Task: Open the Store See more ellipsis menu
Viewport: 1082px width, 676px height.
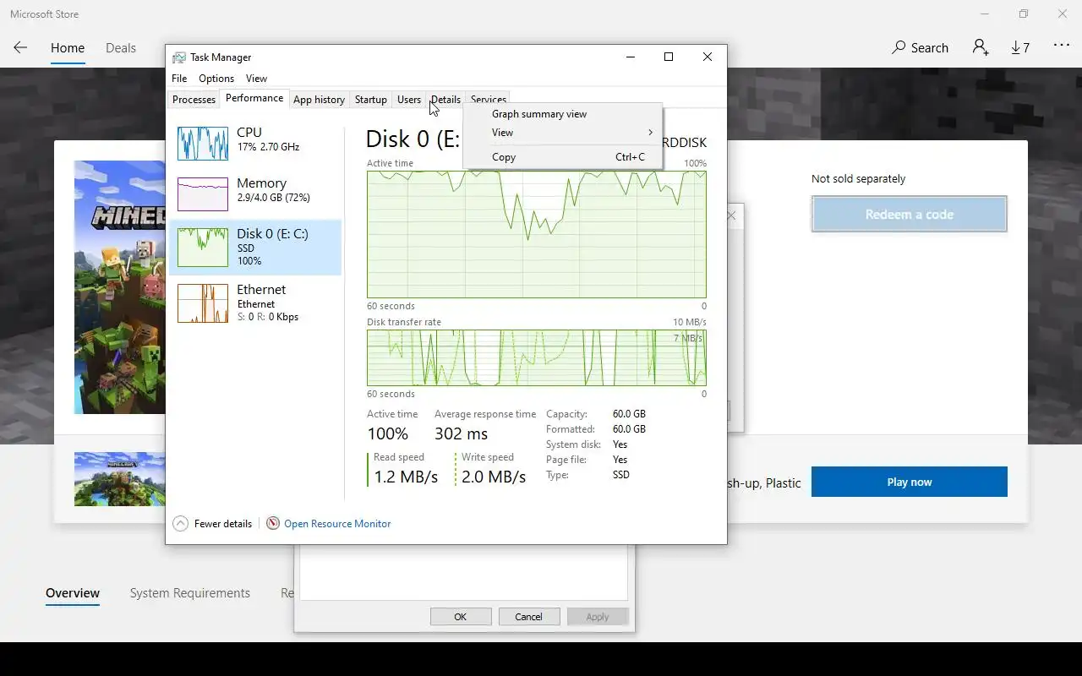Action: tap(1062, 46)
